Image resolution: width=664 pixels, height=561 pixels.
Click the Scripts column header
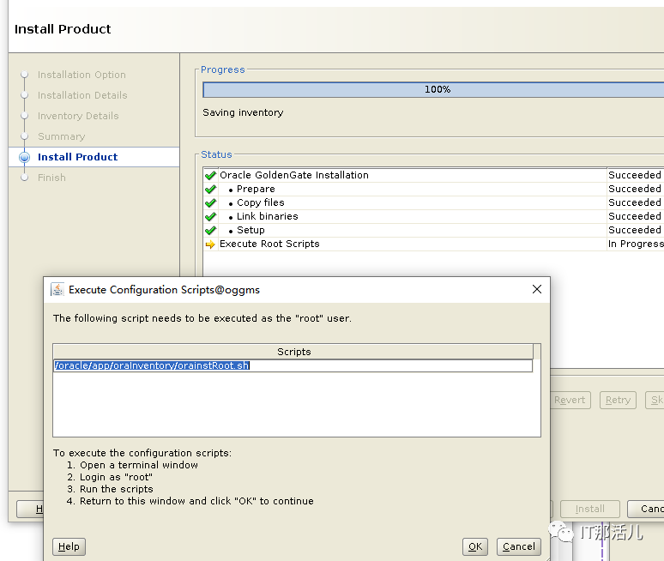[293, 352]
